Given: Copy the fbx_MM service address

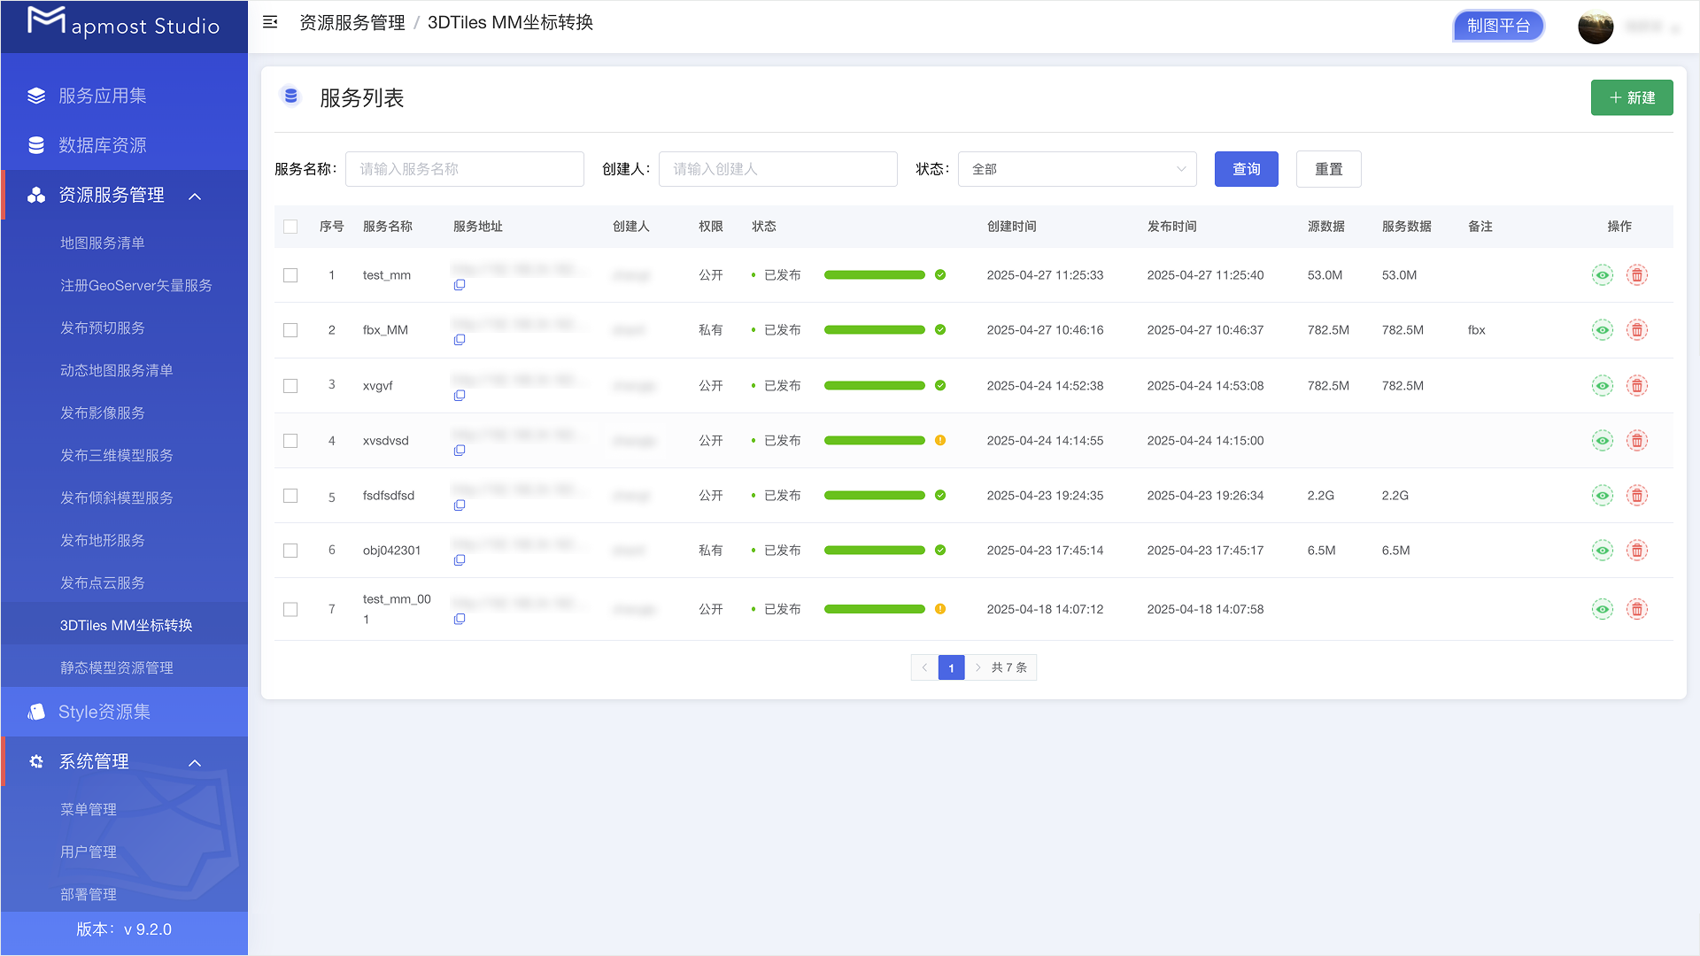Looking at the screenshot, I should click(460, 340).
